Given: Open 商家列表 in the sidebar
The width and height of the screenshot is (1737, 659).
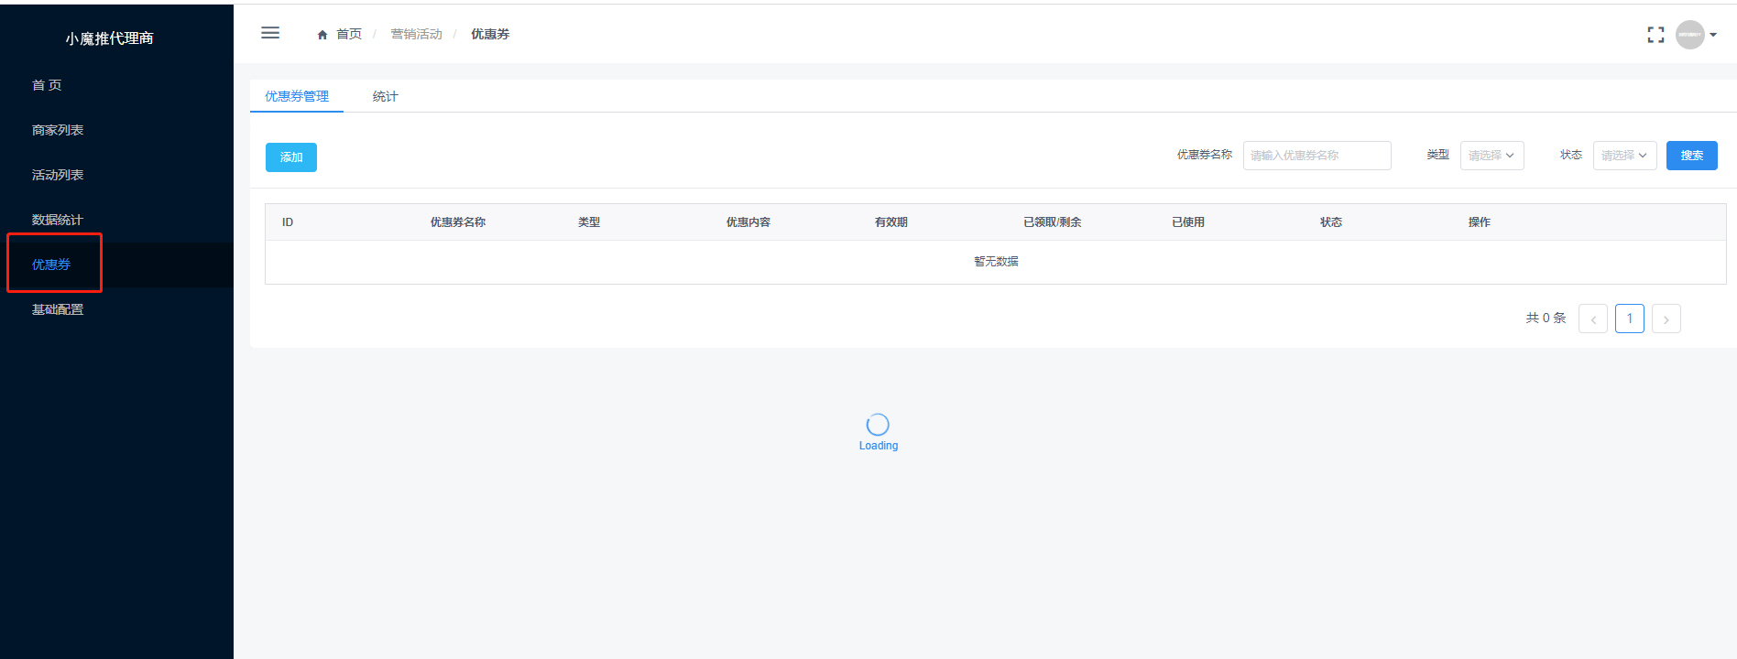Looking at the screenshot, I should pyautogui.click(x=58, y=130).
